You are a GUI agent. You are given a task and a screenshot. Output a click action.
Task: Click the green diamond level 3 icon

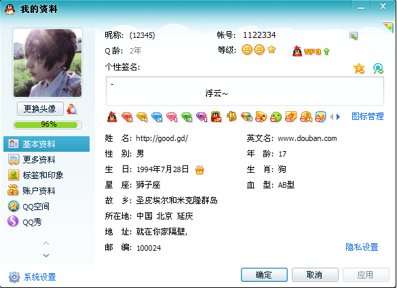(x=187, y=117)
